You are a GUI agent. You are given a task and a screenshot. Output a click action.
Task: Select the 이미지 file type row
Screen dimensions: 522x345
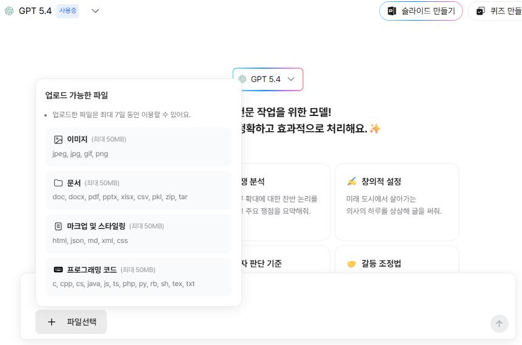138,146
